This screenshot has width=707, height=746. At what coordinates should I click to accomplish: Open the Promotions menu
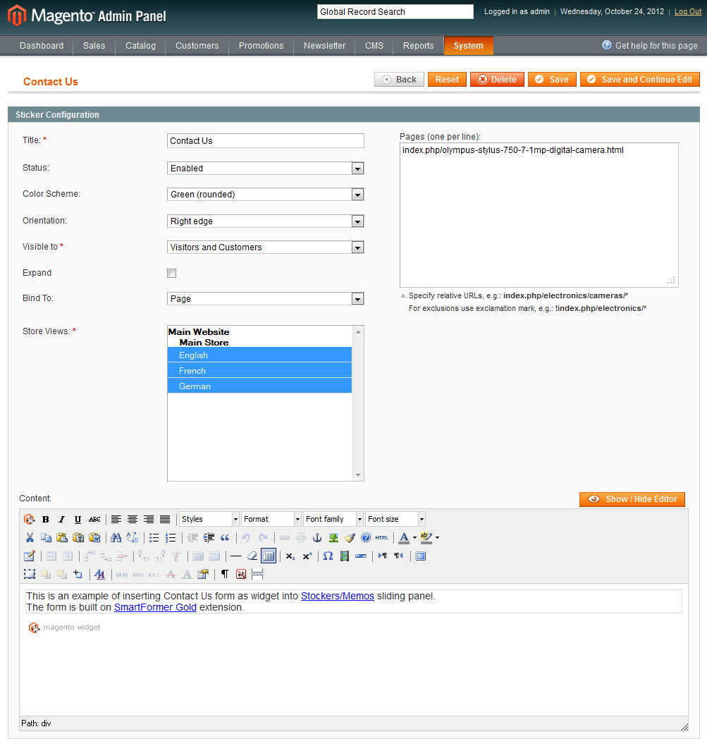pos(261,46)
